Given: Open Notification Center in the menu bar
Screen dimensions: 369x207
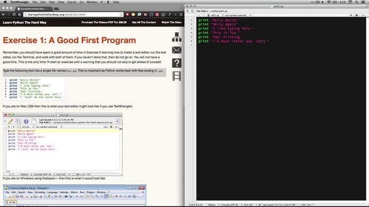Looking at the screenshot, I should (x=363, y=2).
